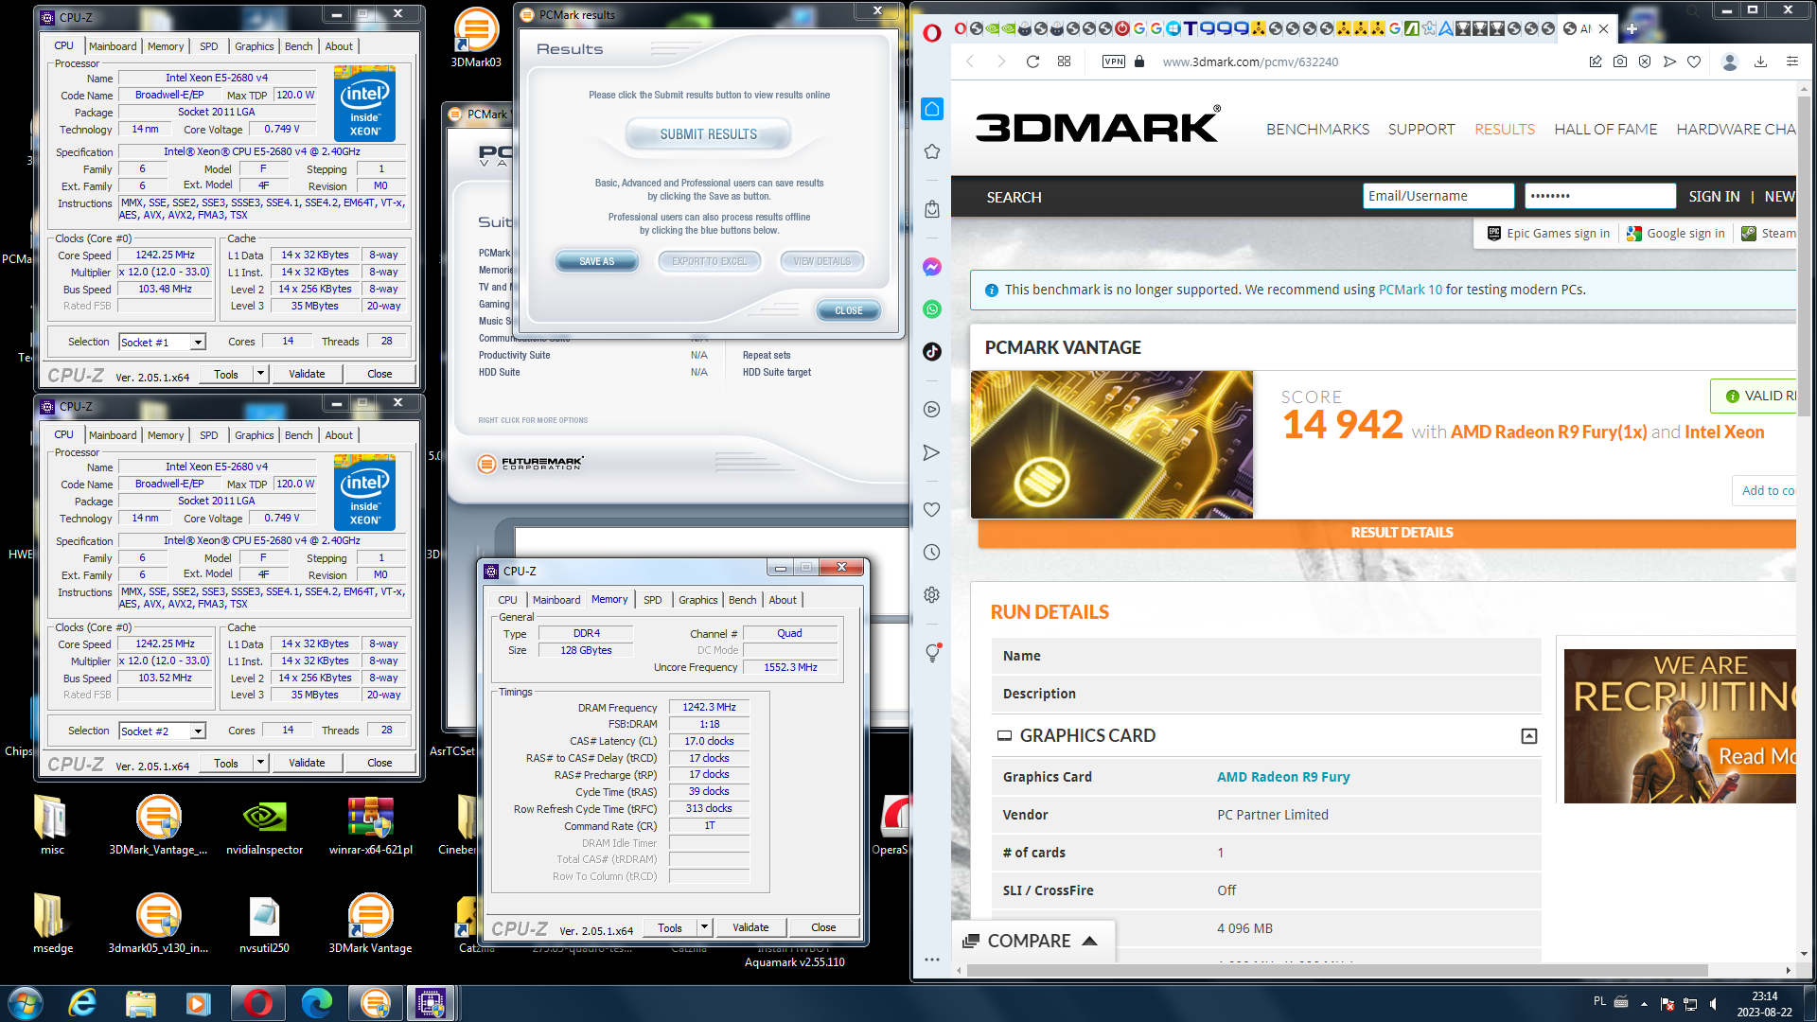Reload the 3DMark page in Opera
Viewport: 1817px width, 1022px height.
[1032, 62]
